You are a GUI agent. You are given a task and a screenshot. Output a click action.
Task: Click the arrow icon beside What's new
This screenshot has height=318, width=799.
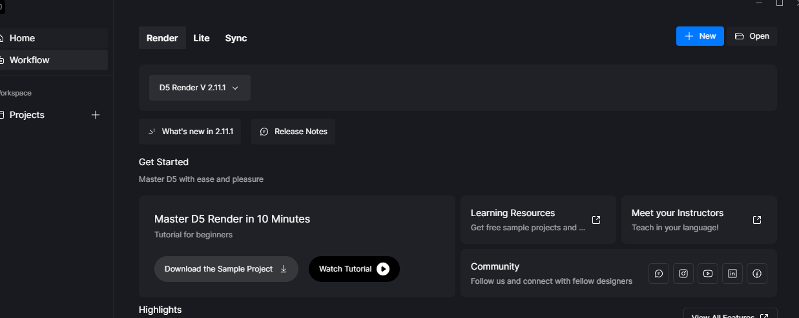coord(152,132)
